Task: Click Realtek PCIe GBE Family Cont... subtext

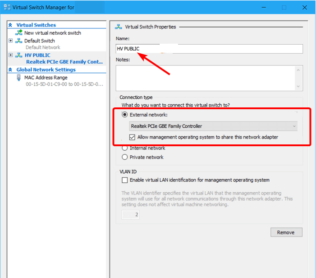Action: [x=64, y=62]
